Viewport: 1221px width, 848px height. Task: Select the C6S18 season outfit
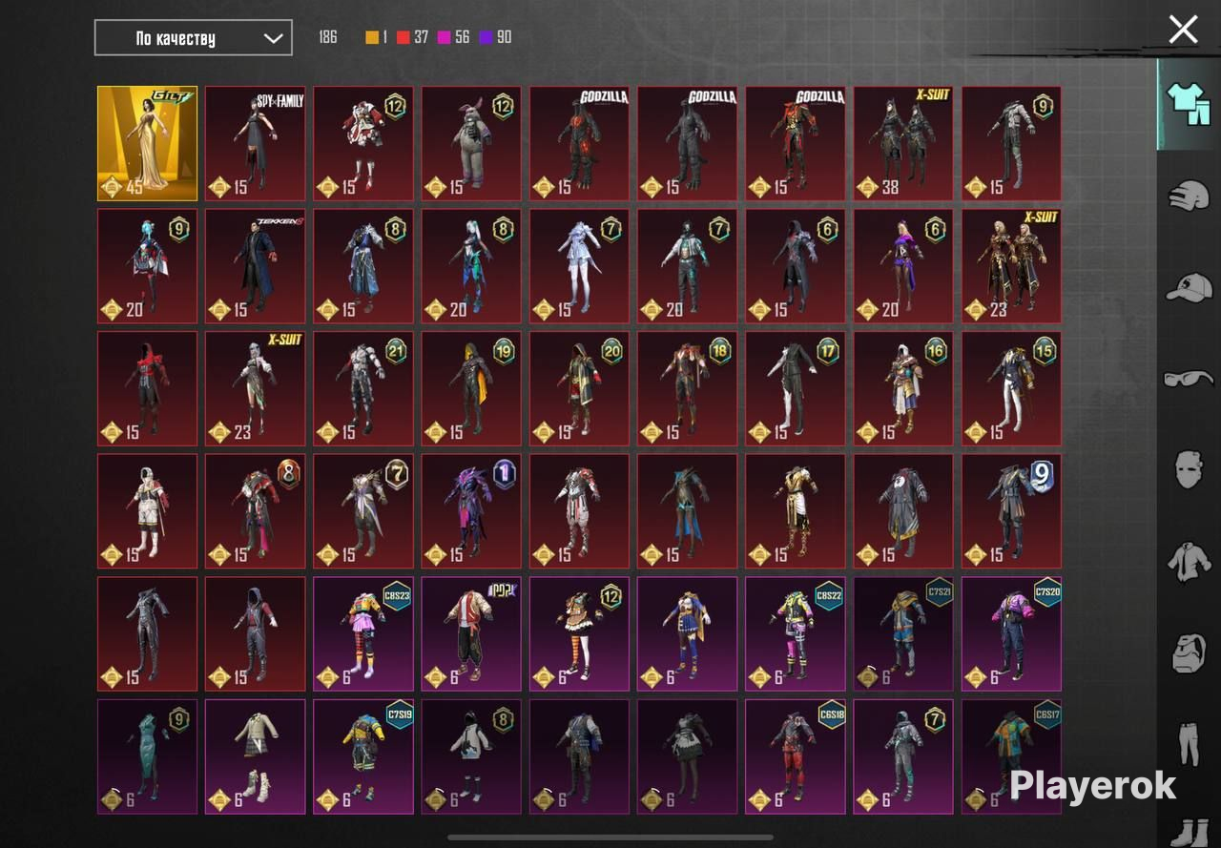[x=796, y=756]
